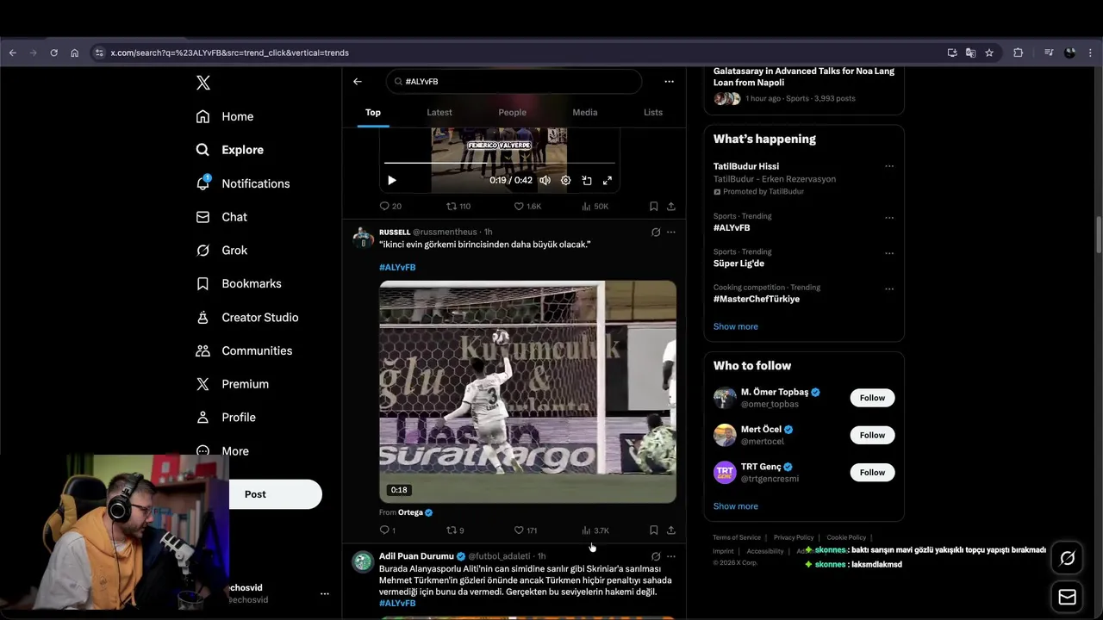Open #MasterChefTürkiye trend
Viewport: 1103px width, 620px height.
(757, 299)
